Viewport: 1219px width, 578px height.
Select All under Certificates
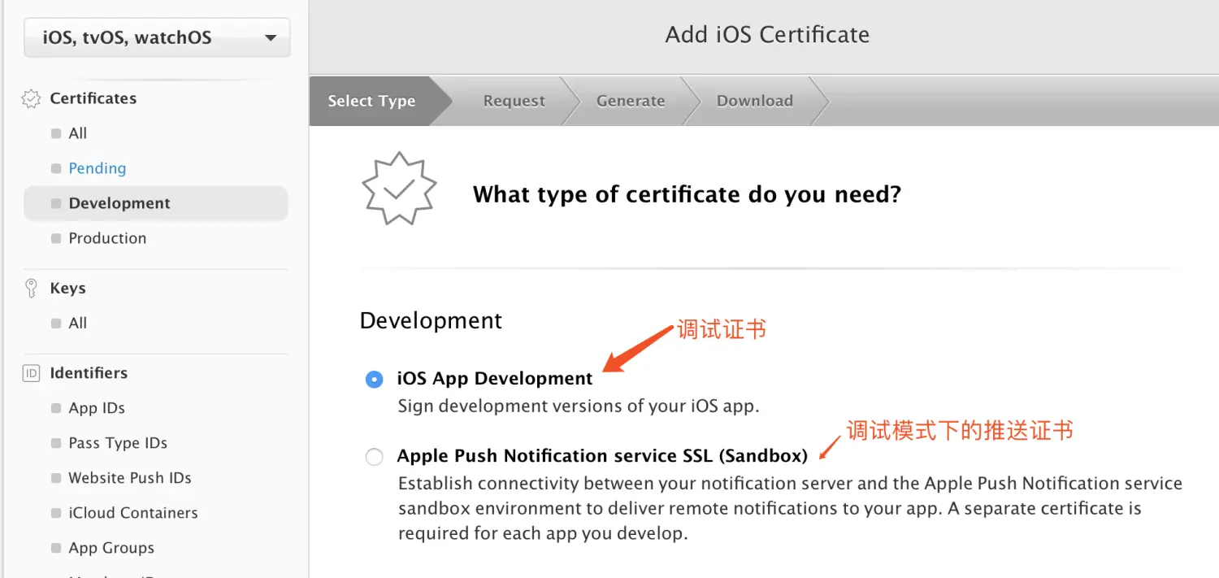78,133
